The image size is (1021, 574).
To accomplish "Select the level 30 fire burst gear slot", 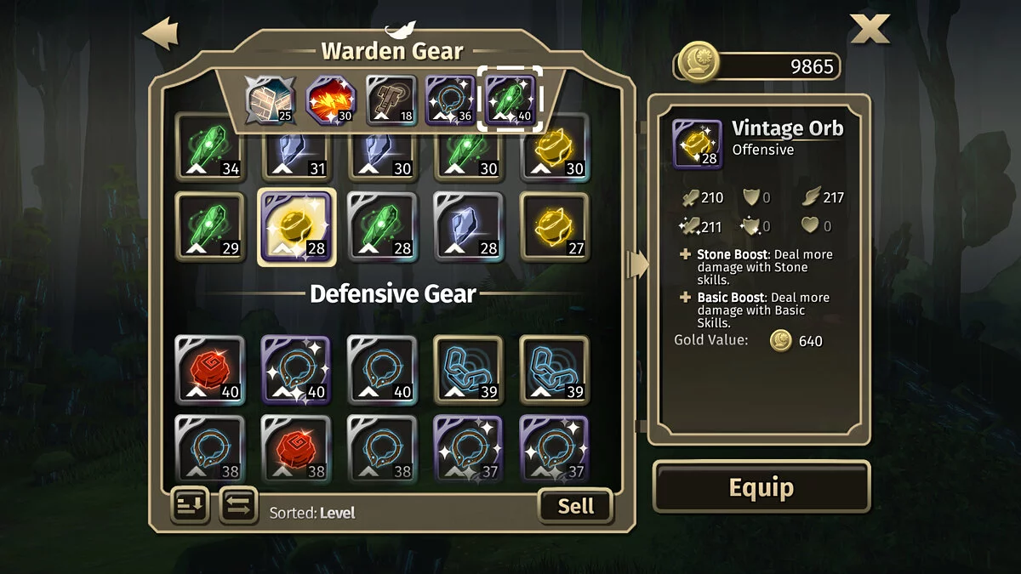I will 331,99.
